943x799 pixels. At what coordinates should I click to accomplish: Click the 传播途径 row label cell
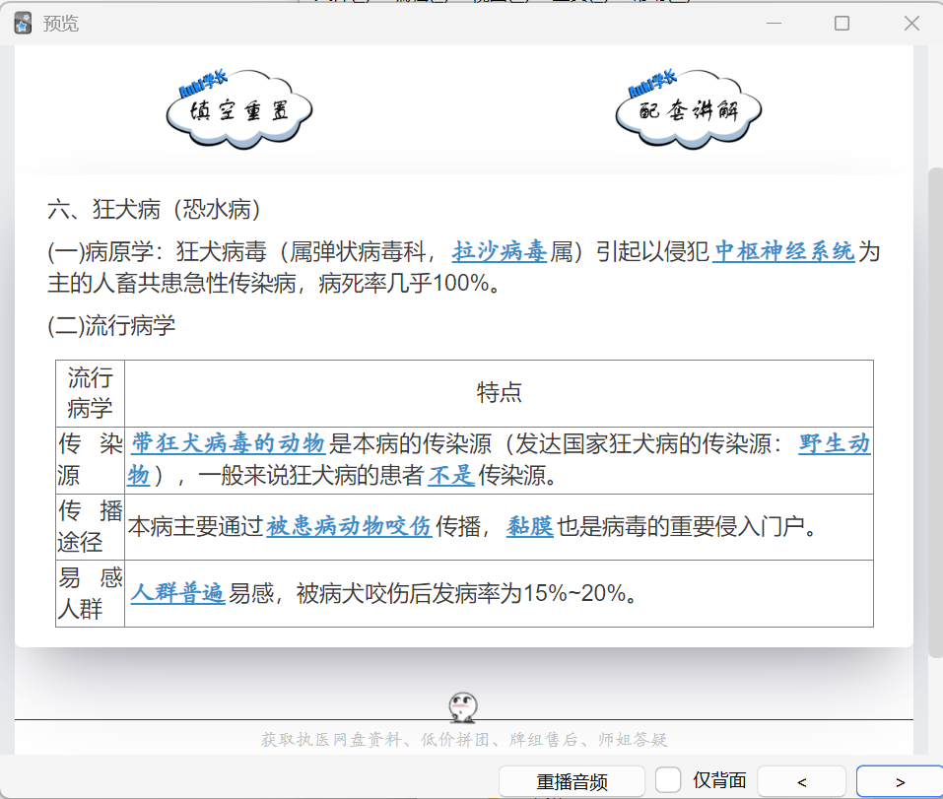(91, 527)
